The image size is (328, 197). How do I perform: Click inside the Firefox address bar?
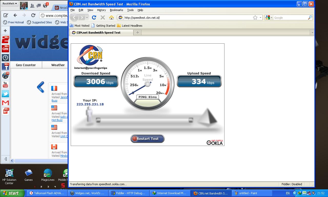click(x=179, y=17)
